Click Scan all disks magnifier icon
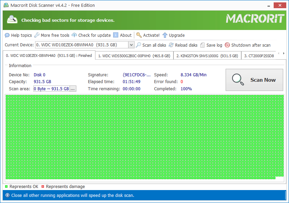Screen dimensions: 289x203 pos(138,45)
